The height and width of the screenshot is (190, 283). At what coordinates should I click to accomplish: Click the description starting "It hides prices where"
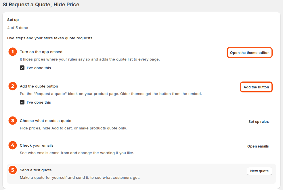click(90, 59)
